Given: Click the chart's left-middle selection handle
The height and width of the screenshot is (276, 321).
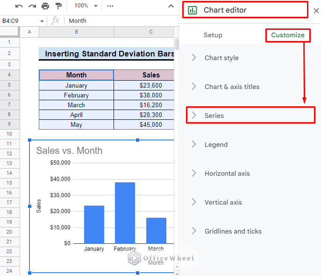Looking at the screenshot, I should coord(30,207).
